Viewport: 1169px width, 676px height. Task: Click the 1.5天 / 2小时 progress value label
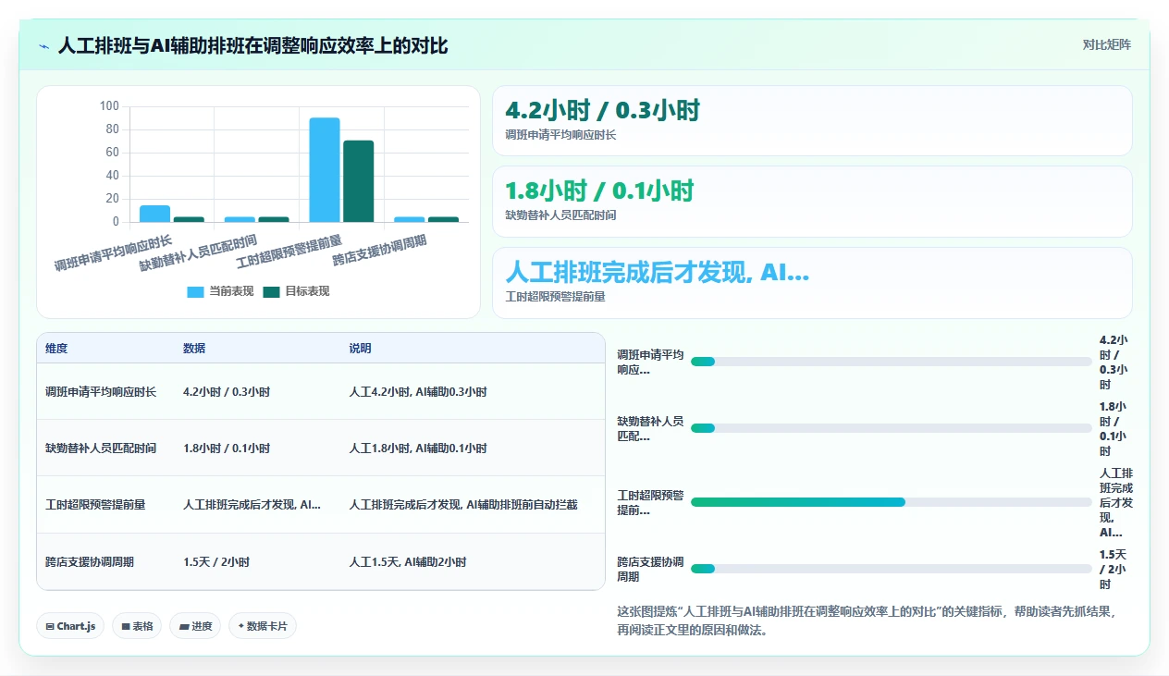point(1113,569)
